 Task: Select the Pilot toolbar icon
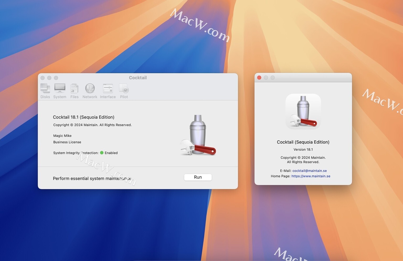coord(124,91)
